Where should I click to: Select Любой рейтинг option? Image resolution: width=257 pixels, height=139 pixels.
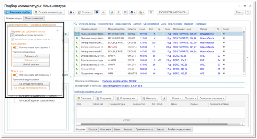pyautogui.click(x=31, y=65)
